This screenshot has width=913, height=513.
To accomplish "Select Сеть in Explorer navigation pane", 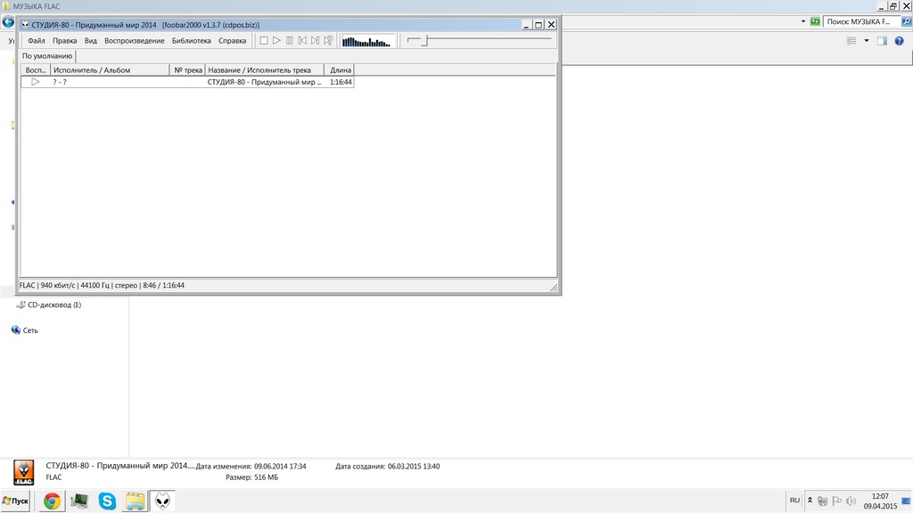I will 24,330.
